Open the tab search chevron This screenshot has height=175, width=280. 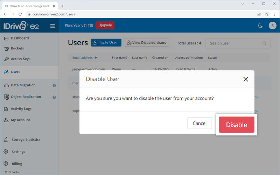[x=243, y=3]
